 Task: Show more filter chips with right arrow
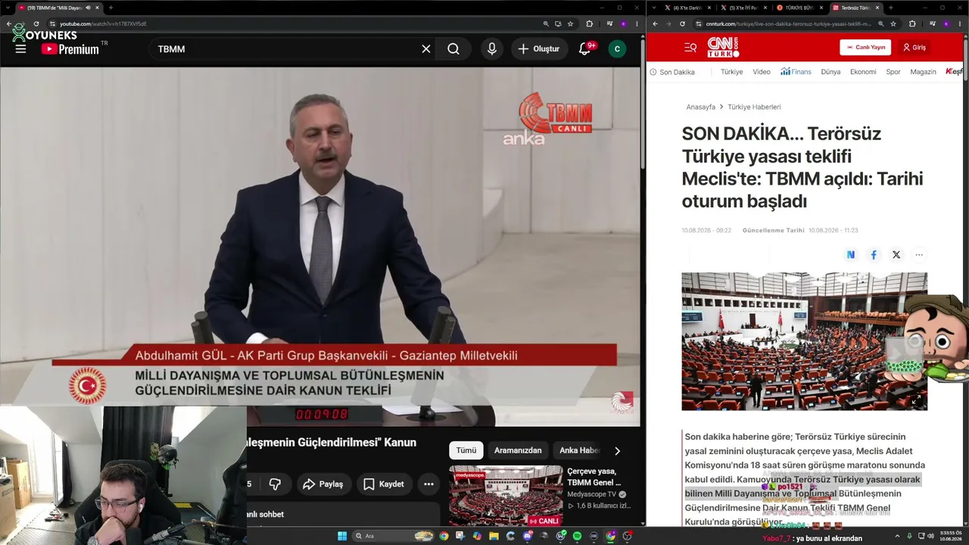617,450
